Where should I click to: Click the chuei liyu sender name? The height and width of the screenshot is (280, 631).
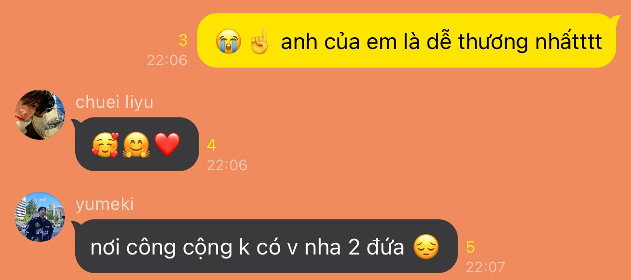click(114, 102)
